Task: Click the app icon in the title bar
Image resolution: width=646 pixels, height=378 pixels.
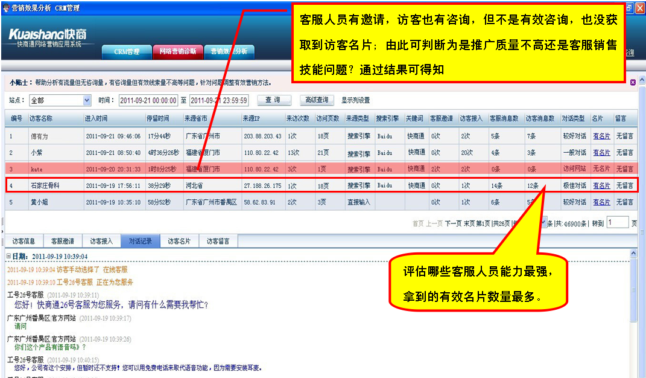Action: (6, 8)
